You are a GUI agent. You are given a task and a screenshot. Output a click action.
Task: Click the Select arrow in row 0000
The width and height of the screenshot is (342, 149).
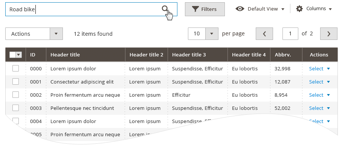tap(328, 68)
